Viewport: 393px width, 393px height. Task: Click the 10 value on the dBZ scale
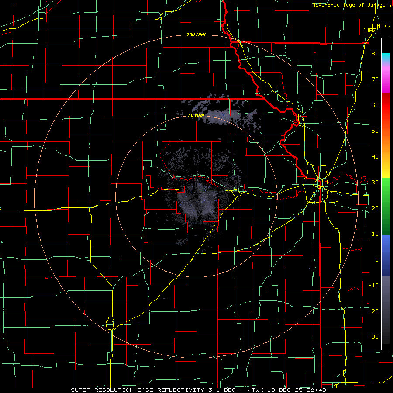point(375,234)
